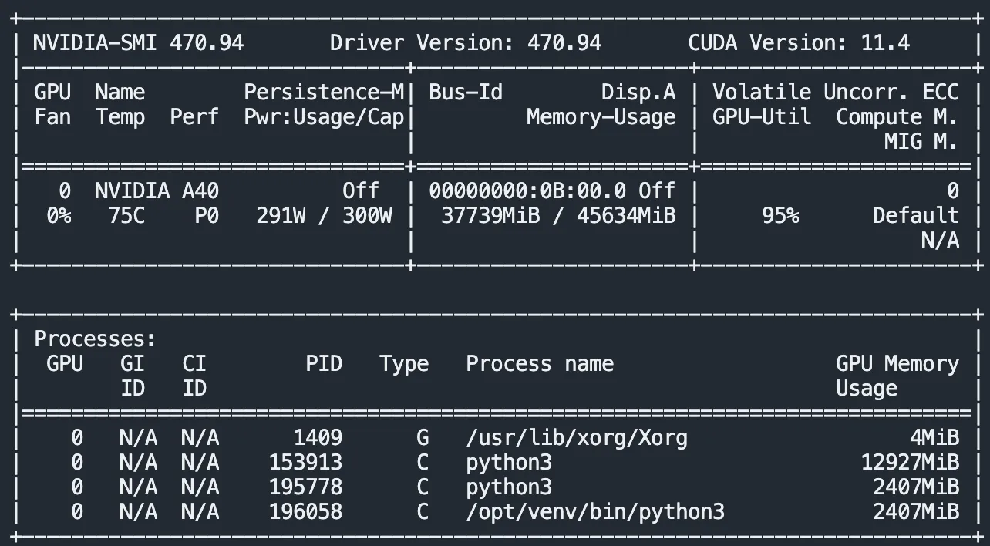This screenshot has width=990, height=546.
Task: Click the /usr/lib/xorg/Xorg process name
Action: 576,438
